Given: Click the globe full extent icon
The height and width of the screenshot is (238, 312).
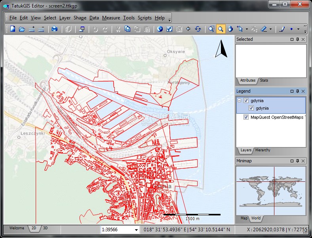Looking at the screenshot, I should (160, 29).
